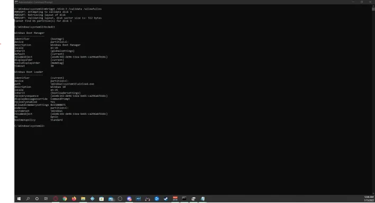
Task: Click the mbr2gpt /disk:3 /validate command line
Action: tap(58, 9)
